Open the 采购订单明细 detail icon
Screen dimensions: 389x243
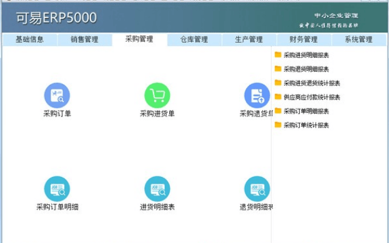(57, 189)
